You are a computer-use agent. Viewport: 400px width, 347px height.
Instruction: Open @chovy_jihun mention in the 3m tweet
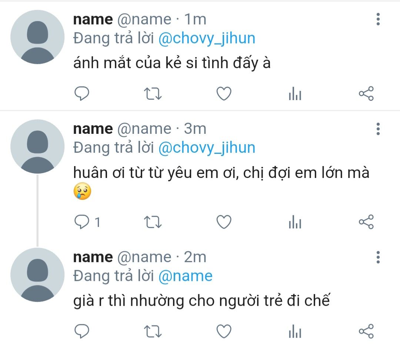tap(207, 148)
